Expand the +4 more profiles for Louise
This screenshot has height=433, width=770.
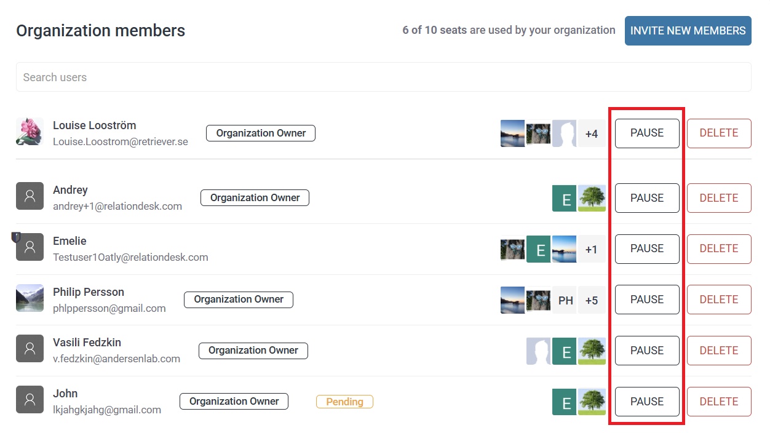point(592,133)
